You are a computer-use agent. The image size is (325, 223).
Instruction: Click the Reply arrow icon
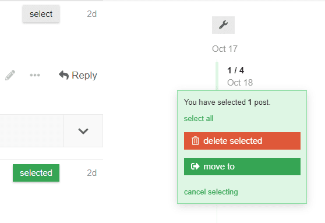pos(63,75)
